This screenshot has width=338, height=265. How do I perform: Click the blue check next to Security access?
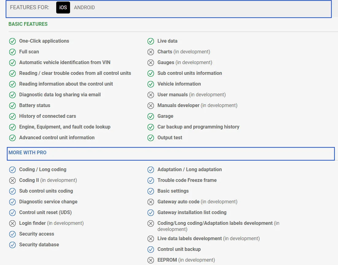[12, 234]
